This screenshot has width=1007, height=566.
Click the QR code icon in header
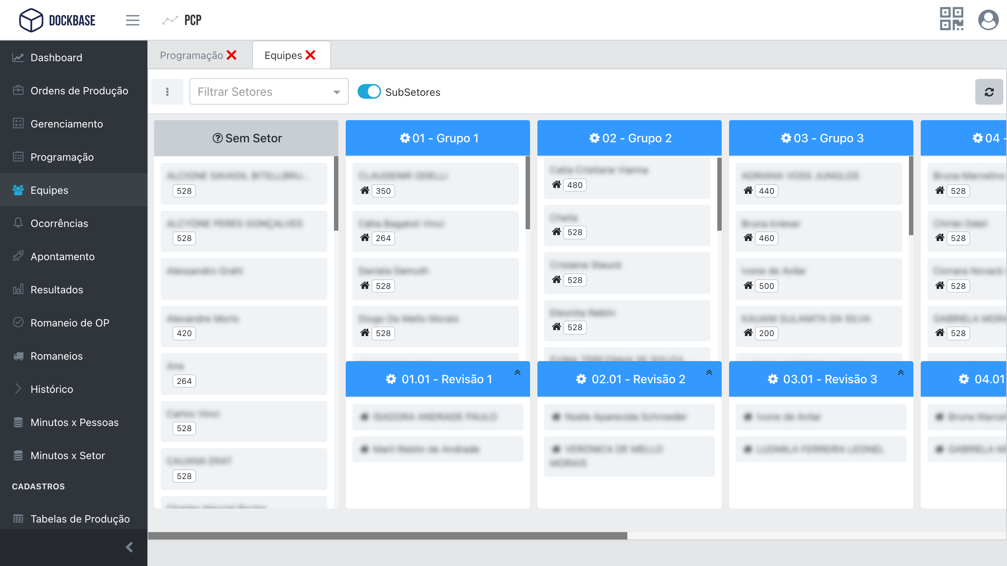(951, 19)
